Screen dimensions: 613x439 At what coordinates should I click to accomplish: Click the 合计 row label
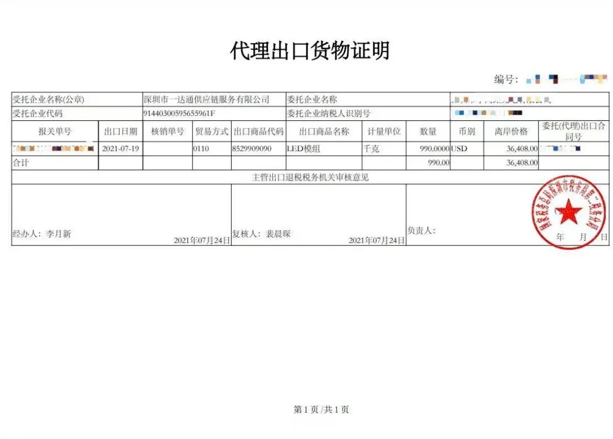(21, 163)
